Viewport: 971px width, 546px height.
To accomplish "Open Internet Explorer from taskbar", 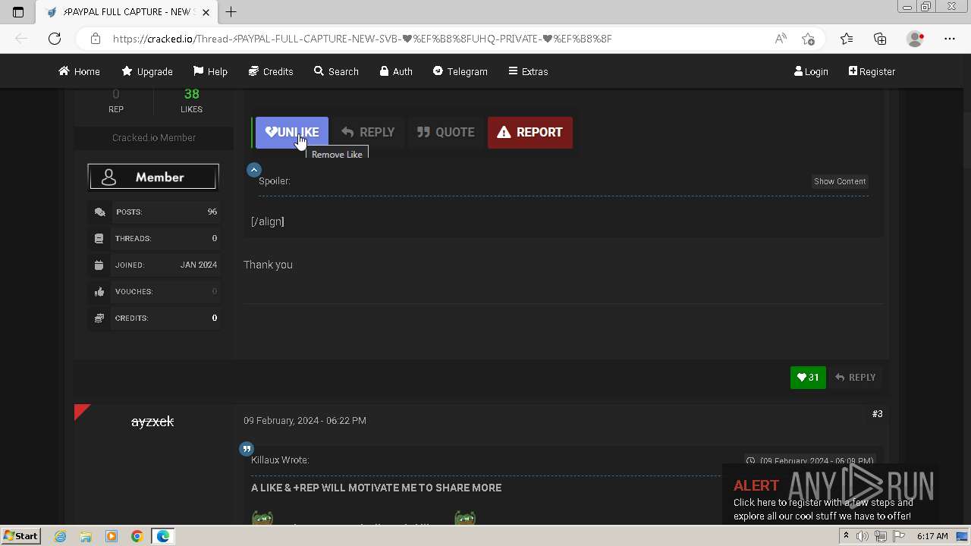I will click(61, 536).
